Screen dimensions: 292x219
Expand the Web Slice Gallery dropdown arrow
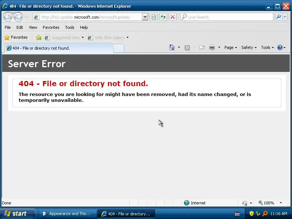[x=127, y=38]
